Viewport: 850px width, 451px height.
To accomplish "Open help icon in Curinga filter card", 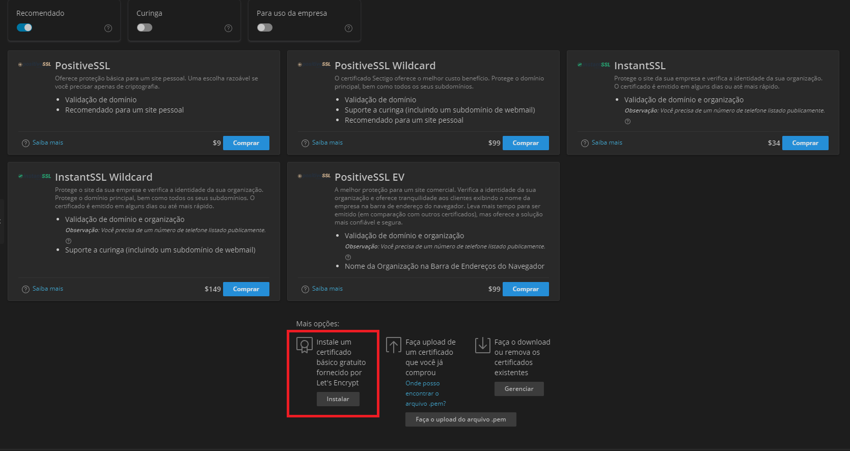I will (228, 29).
